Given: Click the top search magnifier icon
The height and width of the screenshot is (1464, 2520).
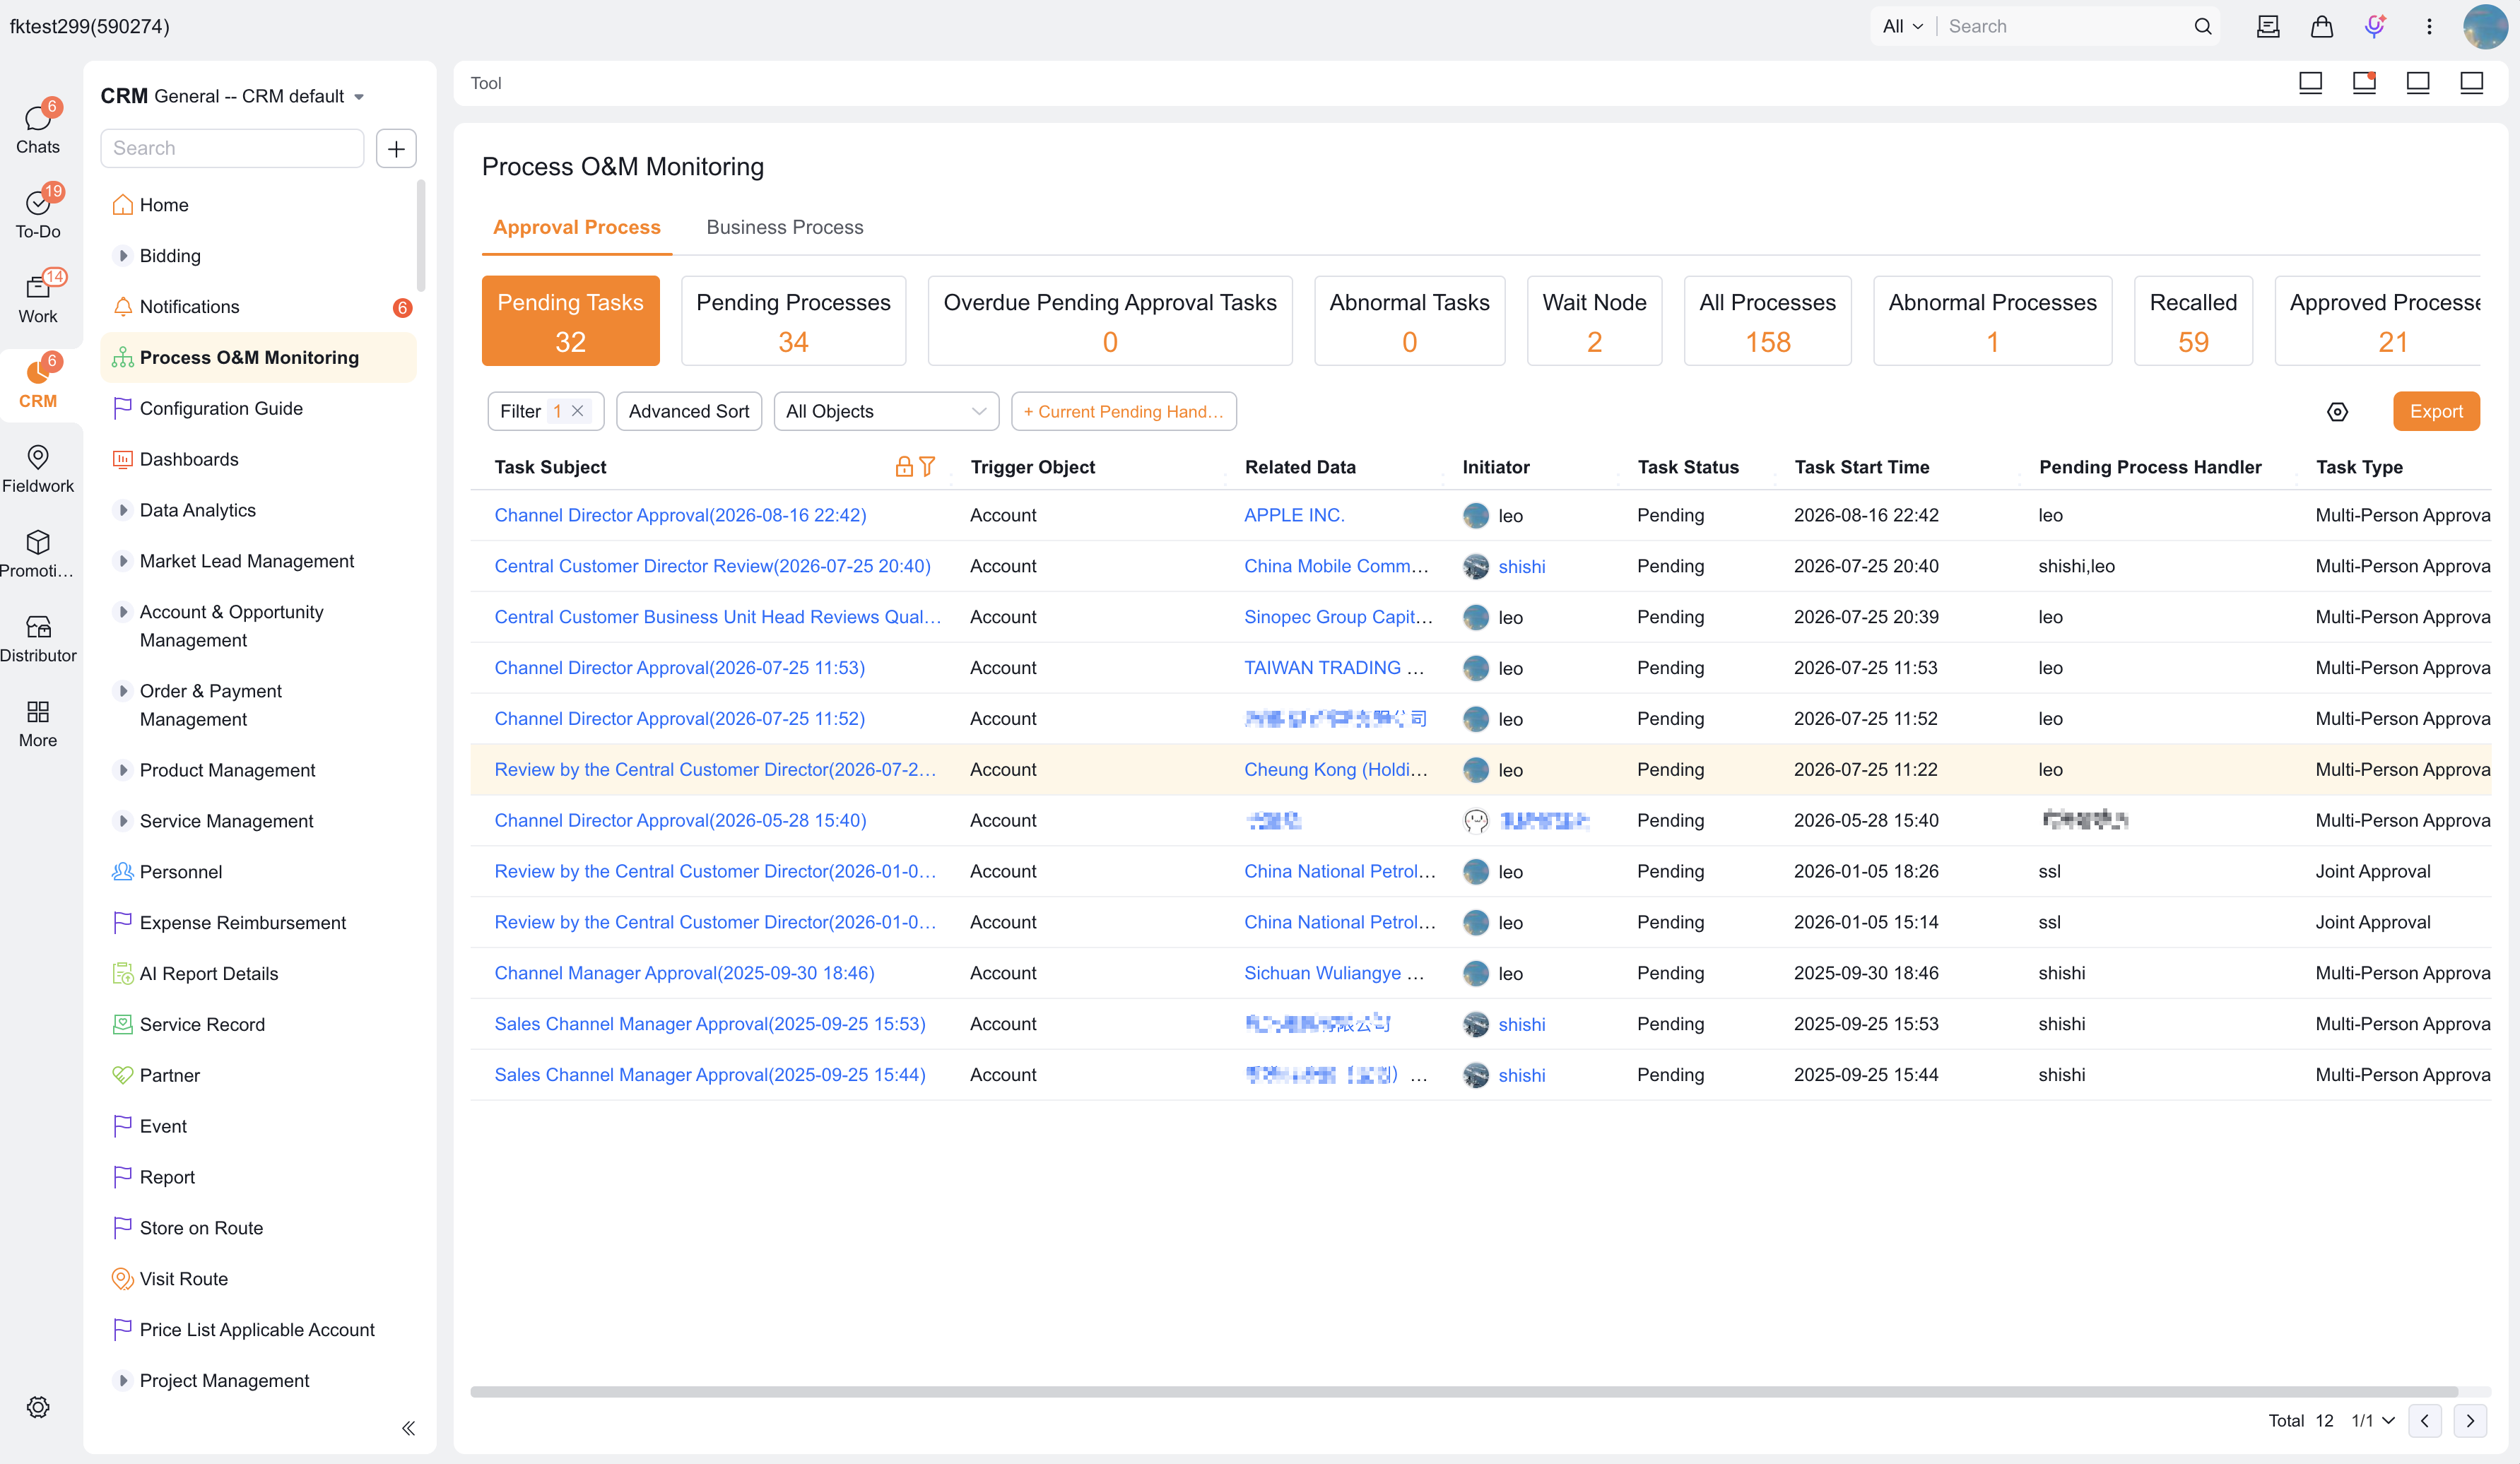Looking at the screenshot, I should coord(2202,26).
